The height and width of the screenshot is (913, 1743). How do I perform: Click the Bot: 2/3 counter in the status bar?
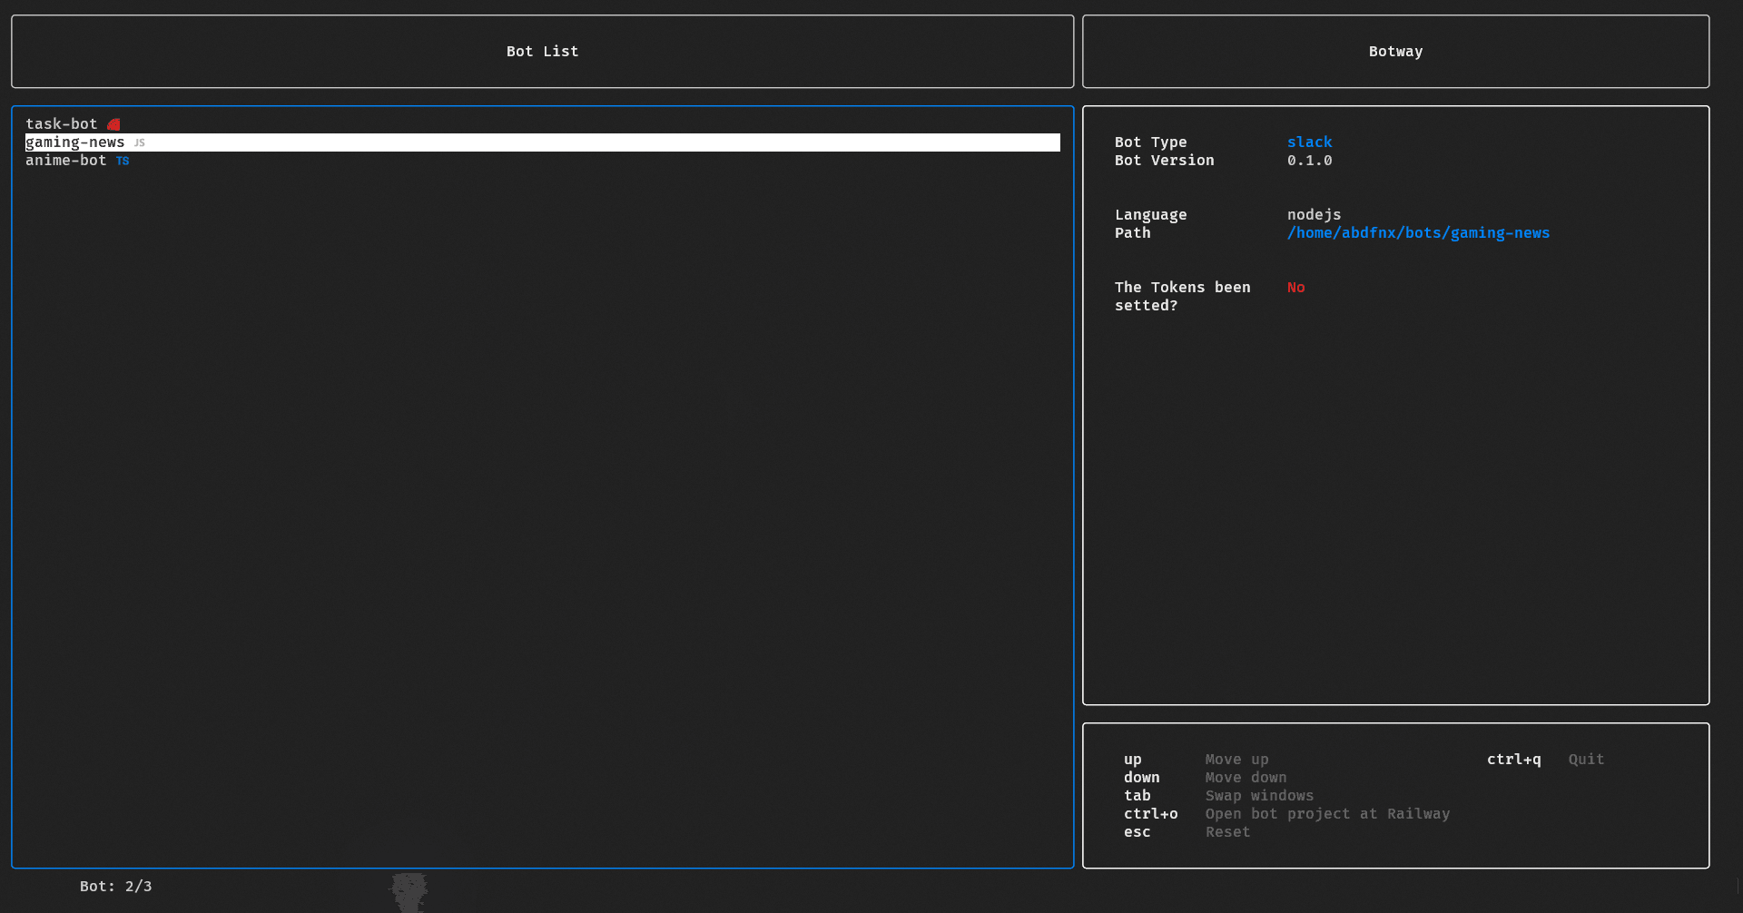click(x=115, y=887)
